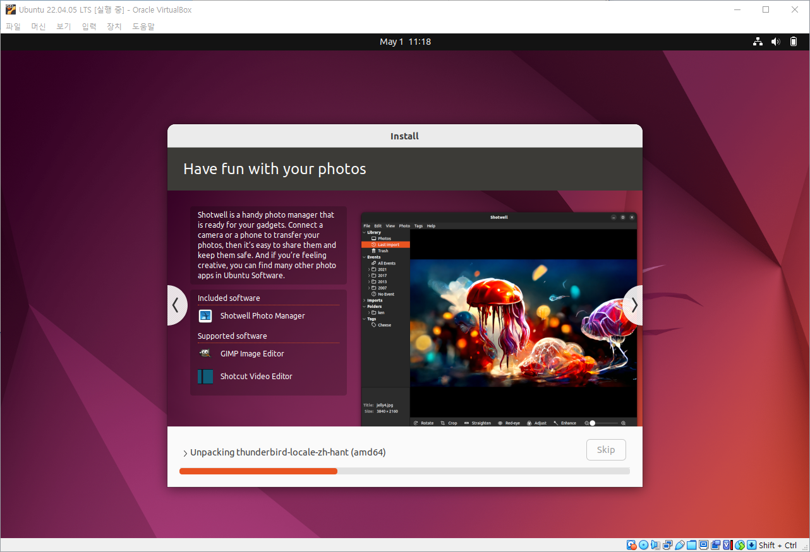Open the May 1 11:18 clock menu
The width and height of the screenshot is (810, 552).
pyautogui.click(x=405, y=42)
